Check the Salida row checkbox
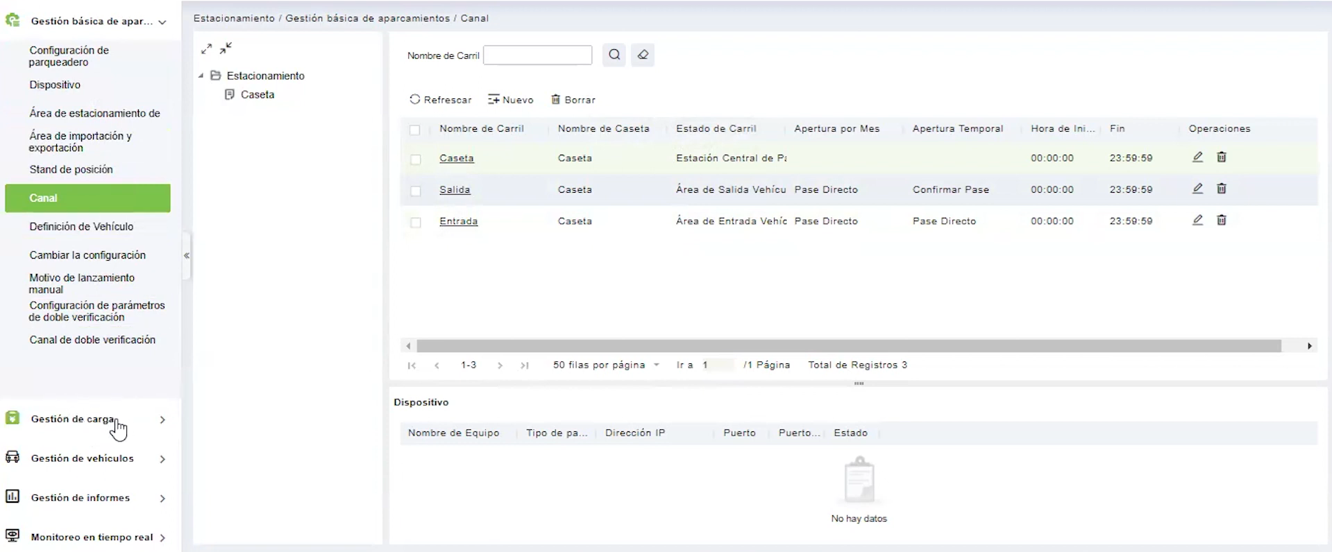This screenshot has width=1332, height=552. [x=416, y=191]
